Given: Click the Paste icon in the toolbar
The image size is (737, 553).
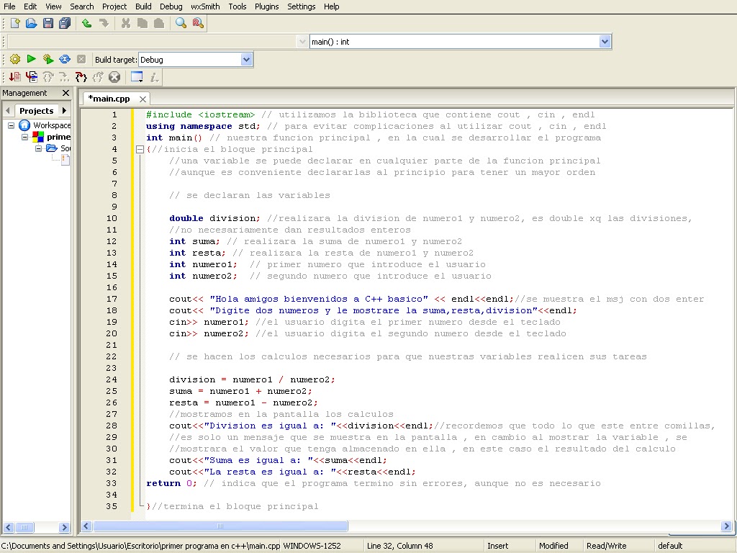Looking at the screenshot, I should (159, 23).
